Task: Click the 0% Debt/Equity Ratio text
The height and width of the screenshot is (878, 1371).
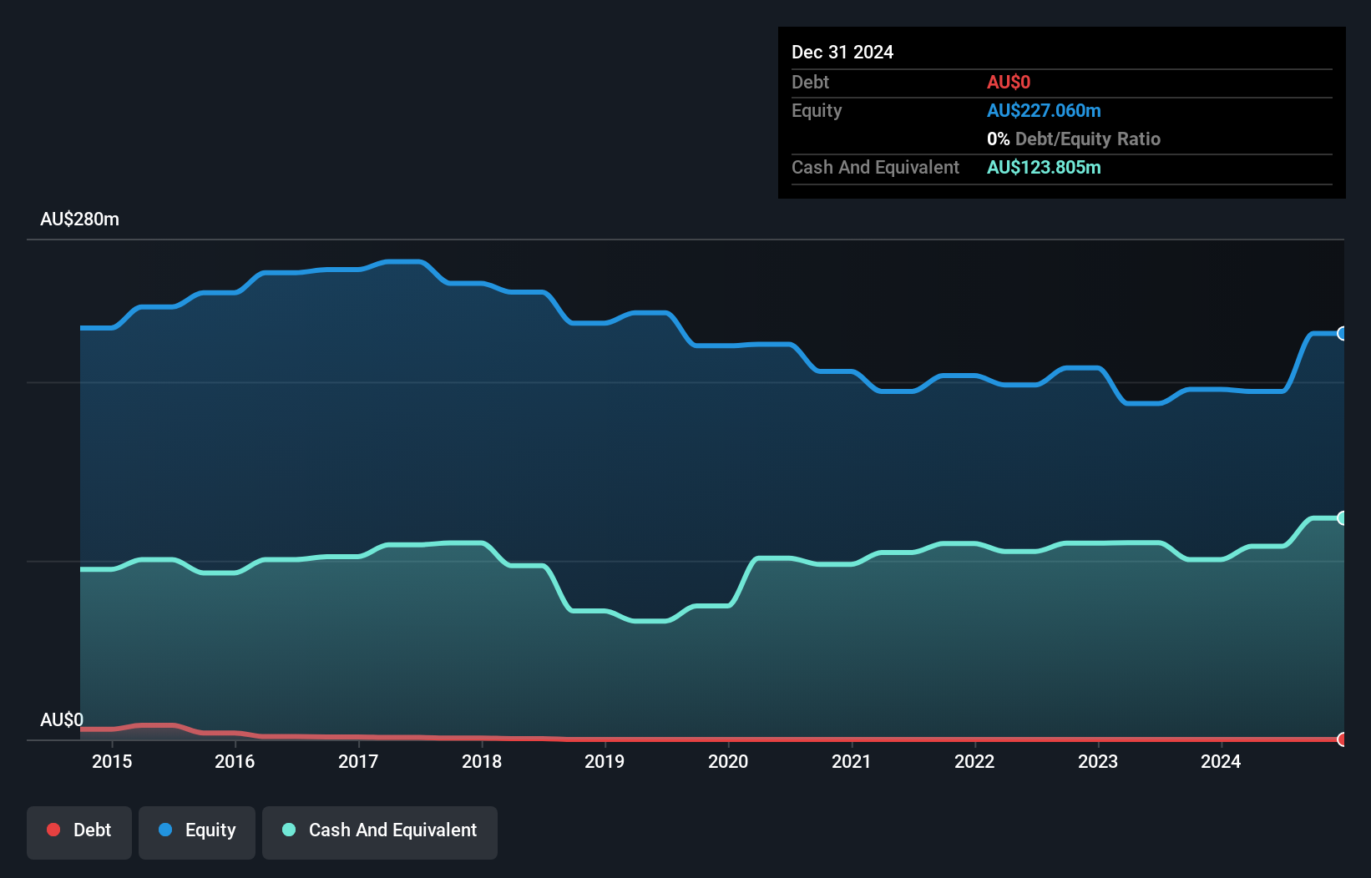Action: coord(1074,139)
